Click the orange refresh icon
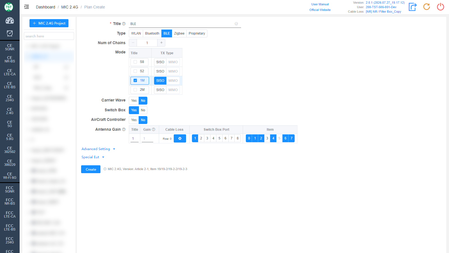Viewport: 449px width, 253px height. [x=427, y=7]
